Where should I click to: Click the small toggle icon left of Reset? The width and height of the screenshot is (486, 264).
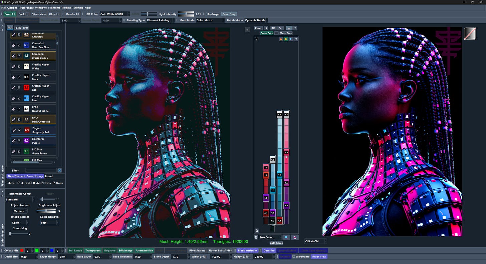click(247, 29)
